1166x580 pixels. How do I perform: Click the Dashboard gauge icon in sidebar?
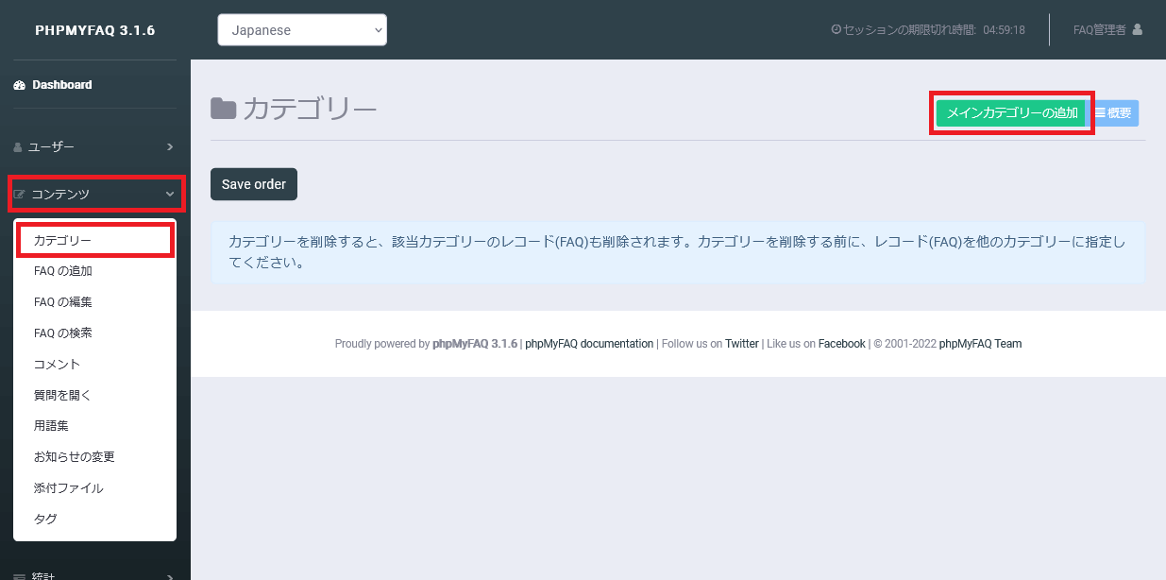[19, 85]
